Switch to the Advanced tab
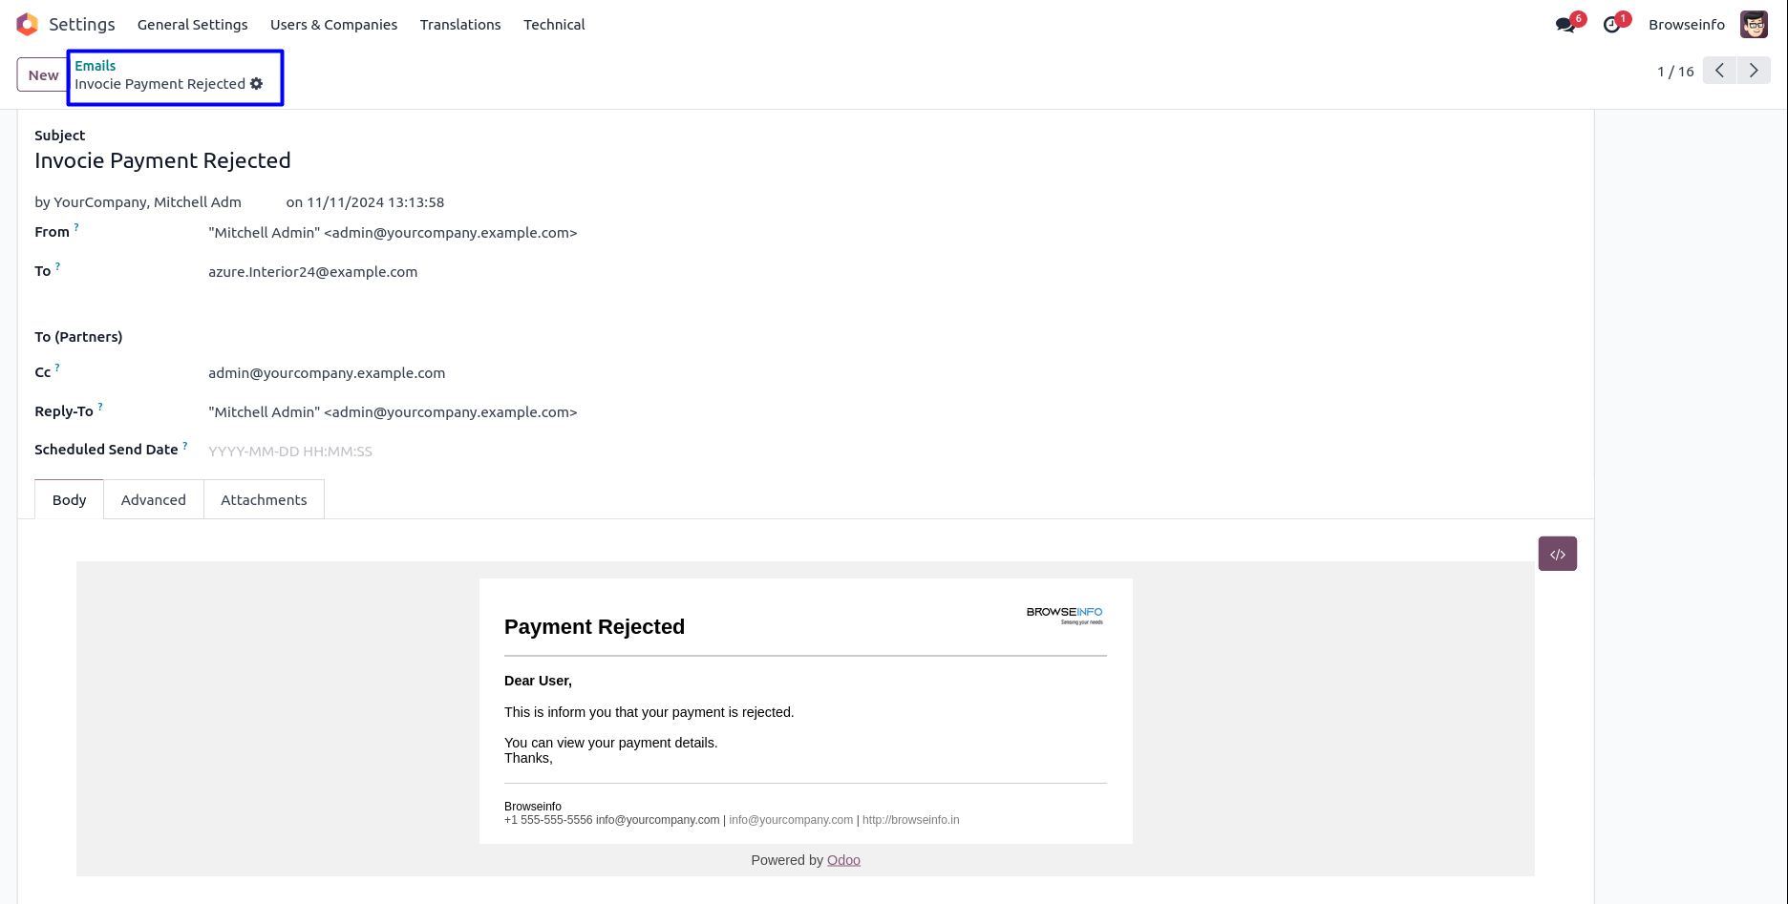The width and height of the screenshot is (1788, 904). point(153,500)
